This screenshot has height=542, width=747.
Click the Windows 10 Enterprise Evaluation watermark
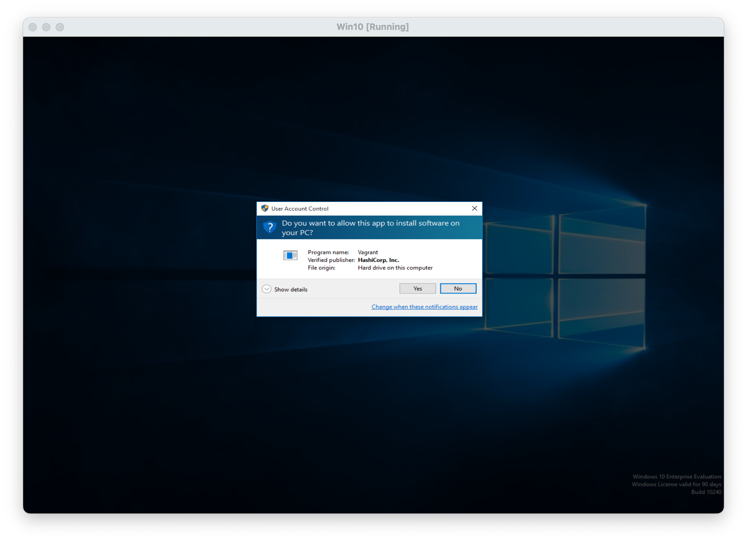tap(676, 476)
